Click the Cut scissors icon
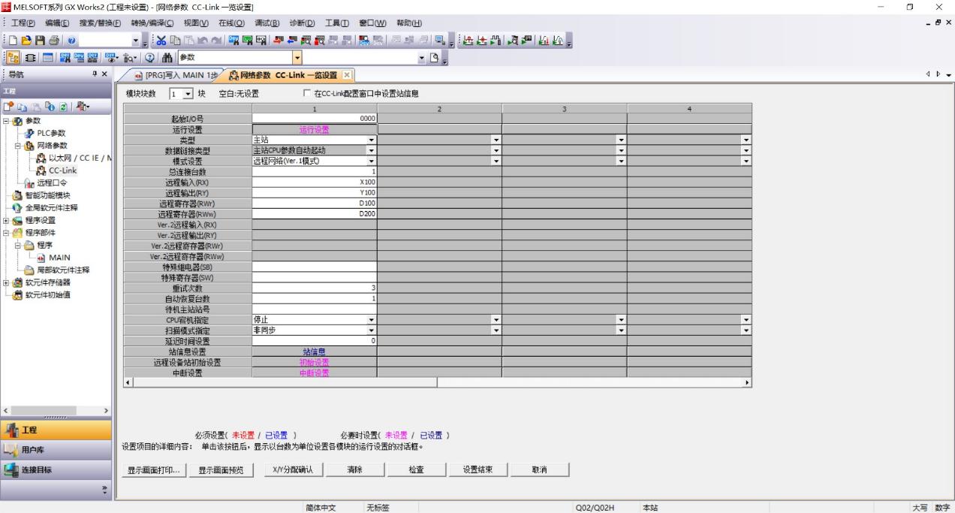This screenshot has width=955, height=513. (x=161, y=39)
